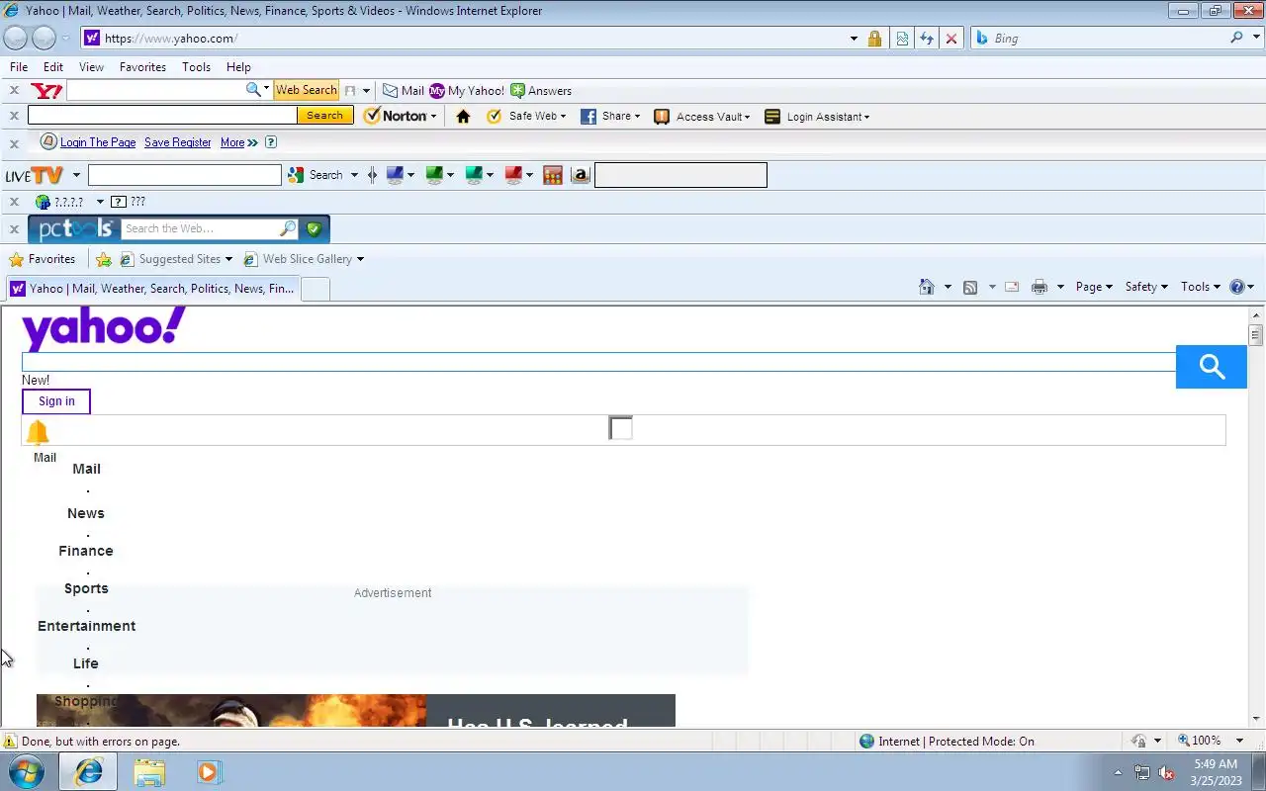The image size is (1266, 791).
Task: Toggle the Compatibility View icon
Action: coord(902,39)
